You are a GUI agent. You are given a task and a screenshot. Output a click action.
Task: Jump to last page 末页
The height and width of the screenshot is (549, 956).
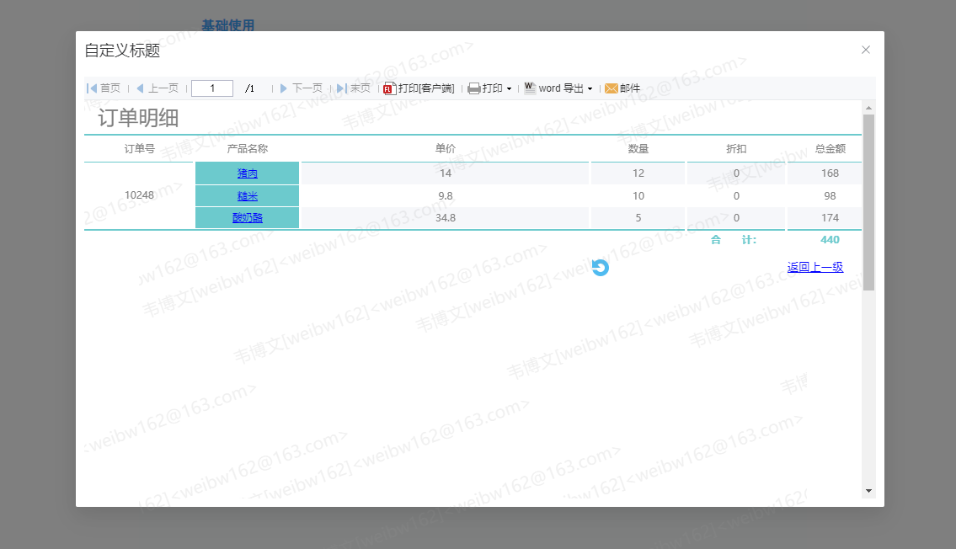click(x=354, y=88)
